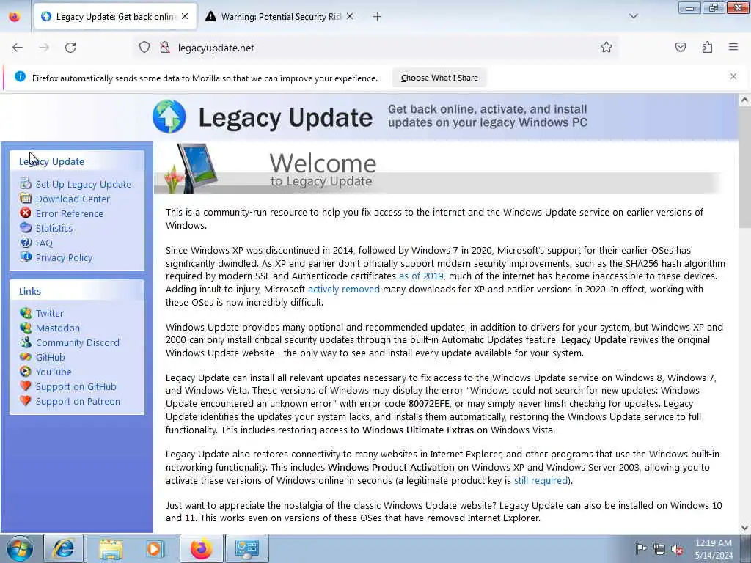This screenshot has height=563, width=751.
Task: Open Support on Patreon link
Action: [78, 401]
